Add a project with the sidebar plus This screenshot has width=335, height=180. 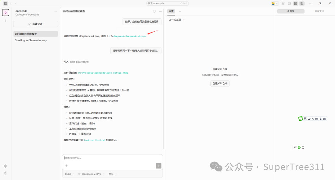(x=6, y=21)
